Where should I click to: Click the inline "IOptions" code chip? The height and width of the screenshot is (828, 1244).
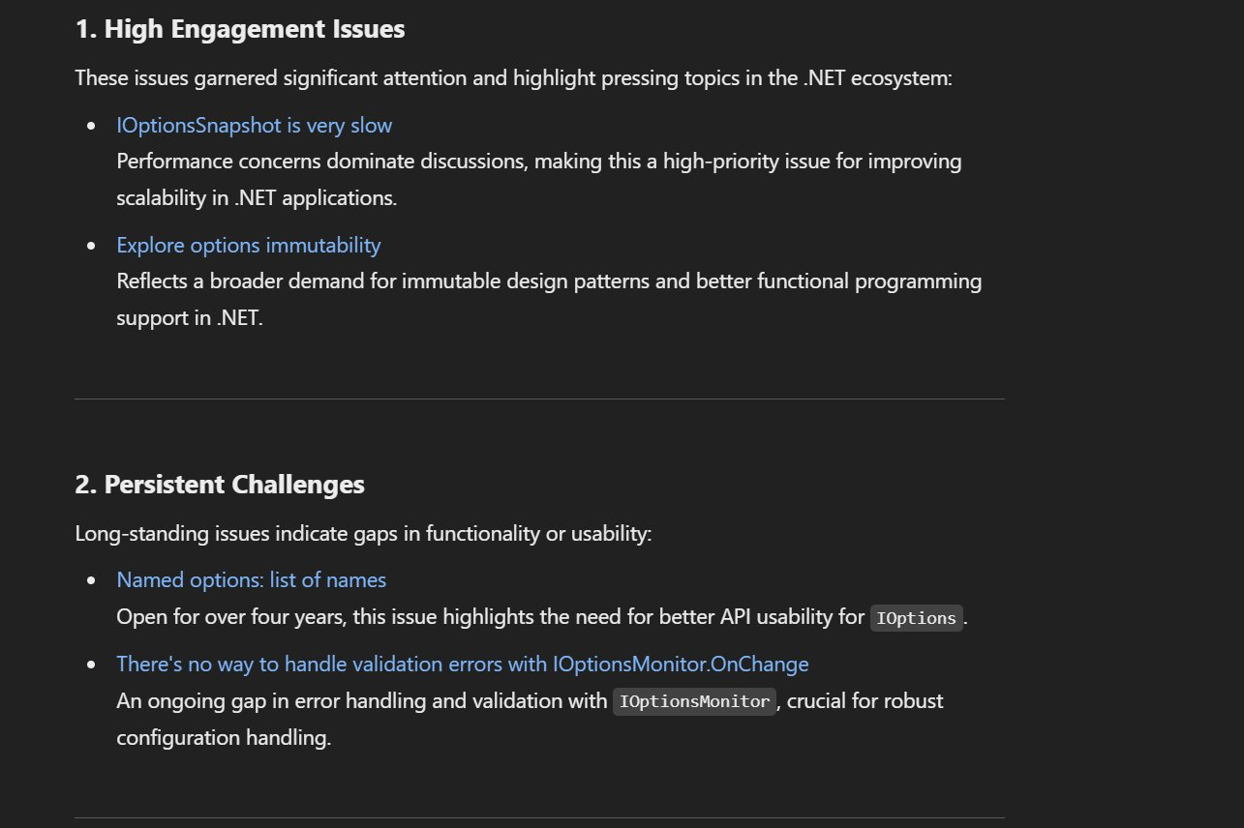click(916, 619)
